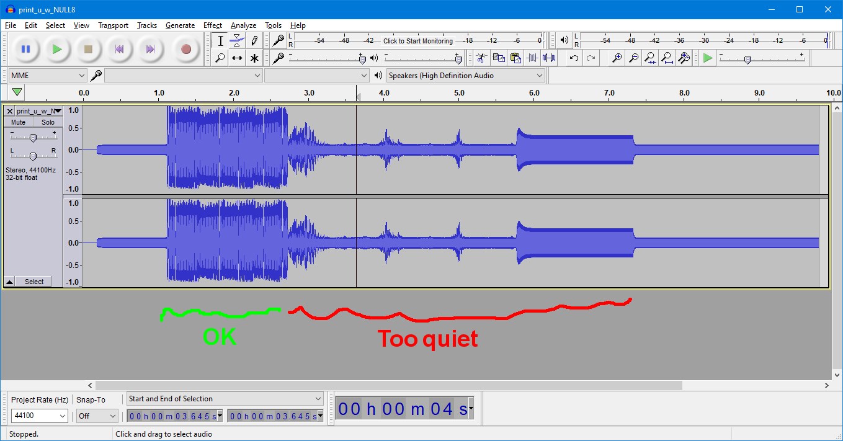The image size is (843, 441).
Task: Click Trim audio outside selection icon
Action: tap(532, 58)
